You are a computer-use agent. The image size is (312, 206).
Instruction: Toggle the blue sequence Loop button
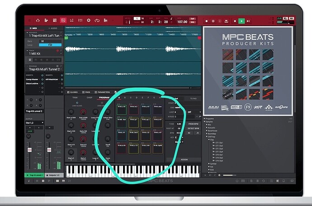(x=50, y=45)
